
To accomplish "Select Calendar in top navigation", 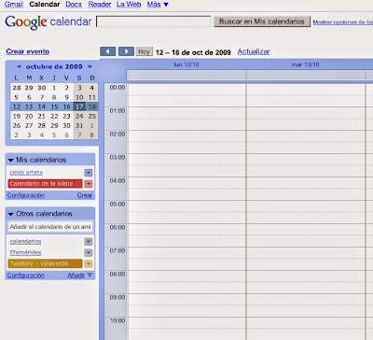I will 45,5.
